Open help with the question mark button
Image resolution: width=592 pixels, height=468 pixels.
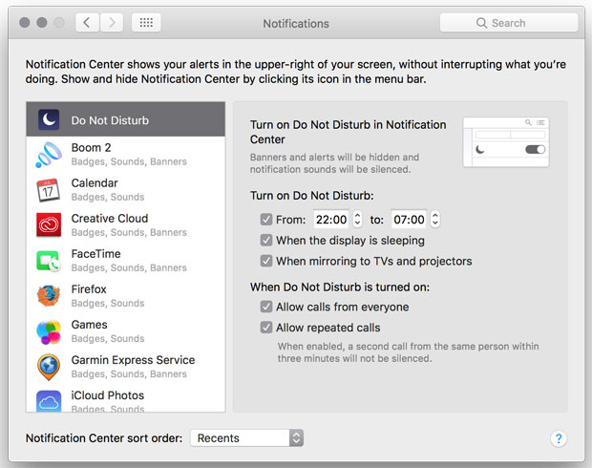pos(559,438)
